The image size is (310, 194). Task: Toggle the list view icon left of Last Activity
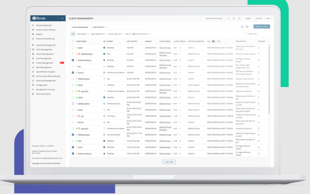coord(73,34)
